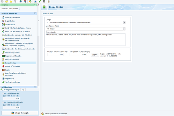Viewport: 174px width, 116px height.
Task: Collapse the Fichas da Declaração panel
Action: (x=35, y=13)
